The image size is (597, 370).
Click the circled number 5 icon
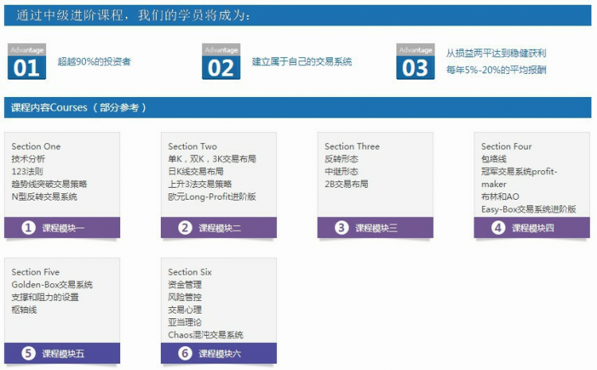click(x=29, y=353)
